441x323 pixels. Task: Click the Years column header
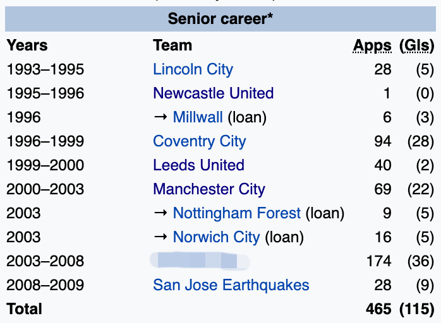[27, 45]
